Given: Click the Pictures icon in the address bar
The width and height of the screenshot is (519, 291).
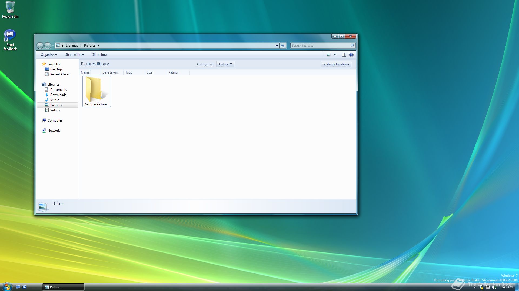Looking at the screenshot, I should tap(58, 46).
